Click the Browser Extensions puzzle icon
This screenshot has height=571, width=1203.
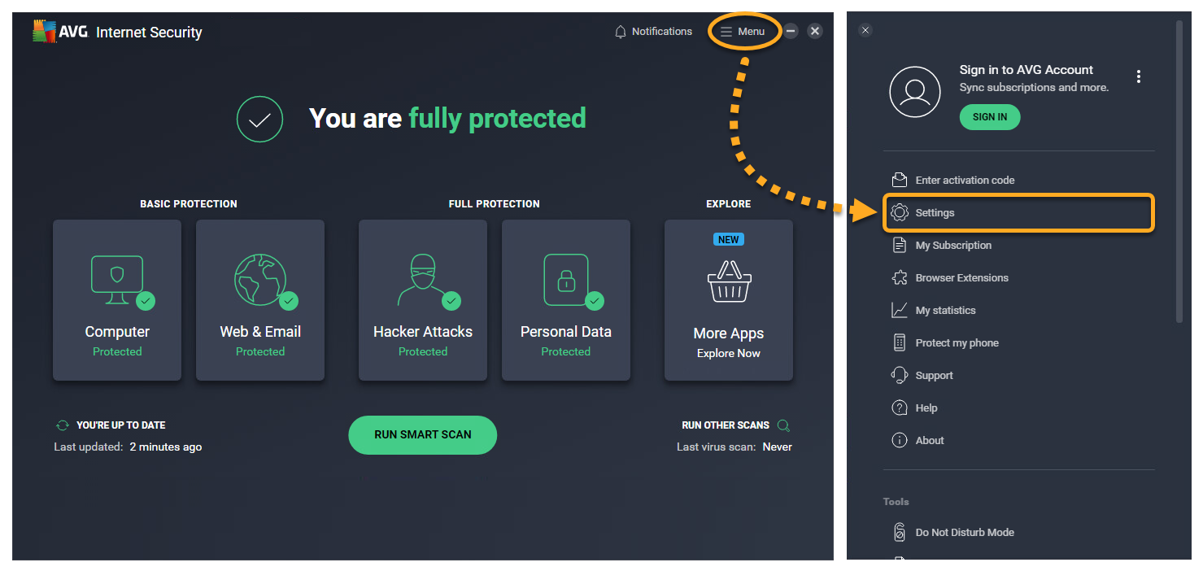pyautogui.click(x=900, y=278)
